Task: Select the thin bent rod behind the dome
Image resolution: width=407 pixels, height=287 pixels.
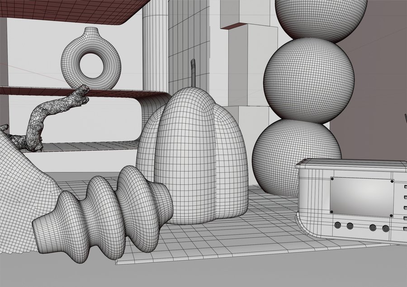Action: [x=193, y=73]
